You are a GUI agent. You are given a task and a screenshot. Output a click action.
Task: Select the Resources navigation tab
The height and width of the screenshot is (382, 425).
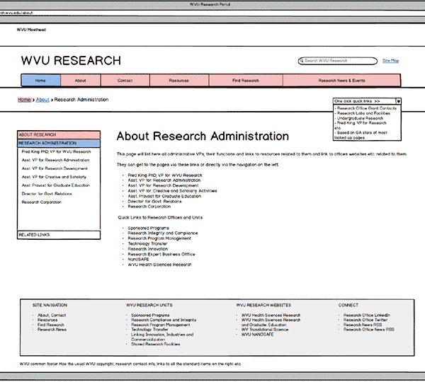179,81
